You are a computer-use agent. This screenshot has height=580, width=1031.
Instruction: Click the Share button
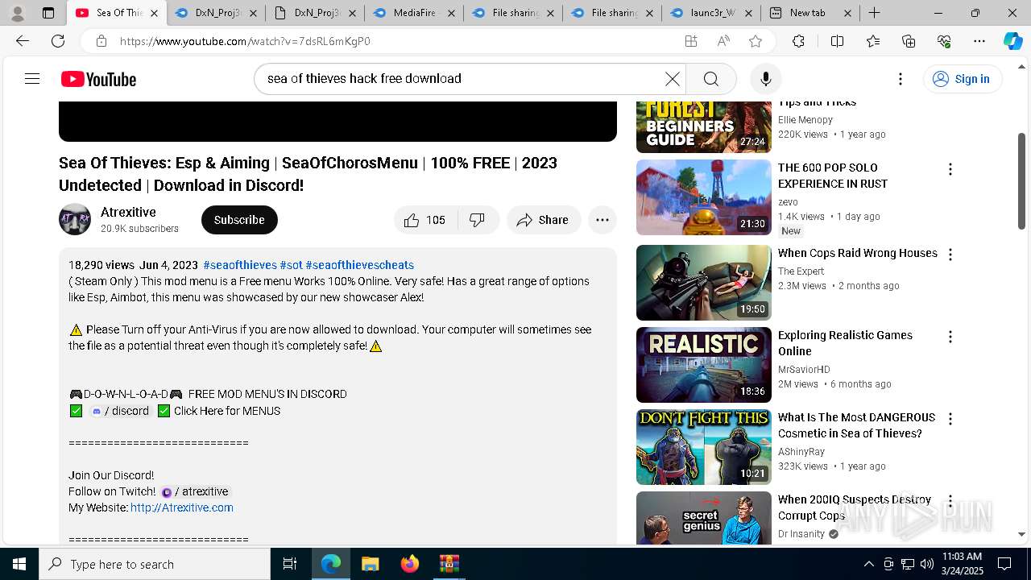tap(544, 220)
